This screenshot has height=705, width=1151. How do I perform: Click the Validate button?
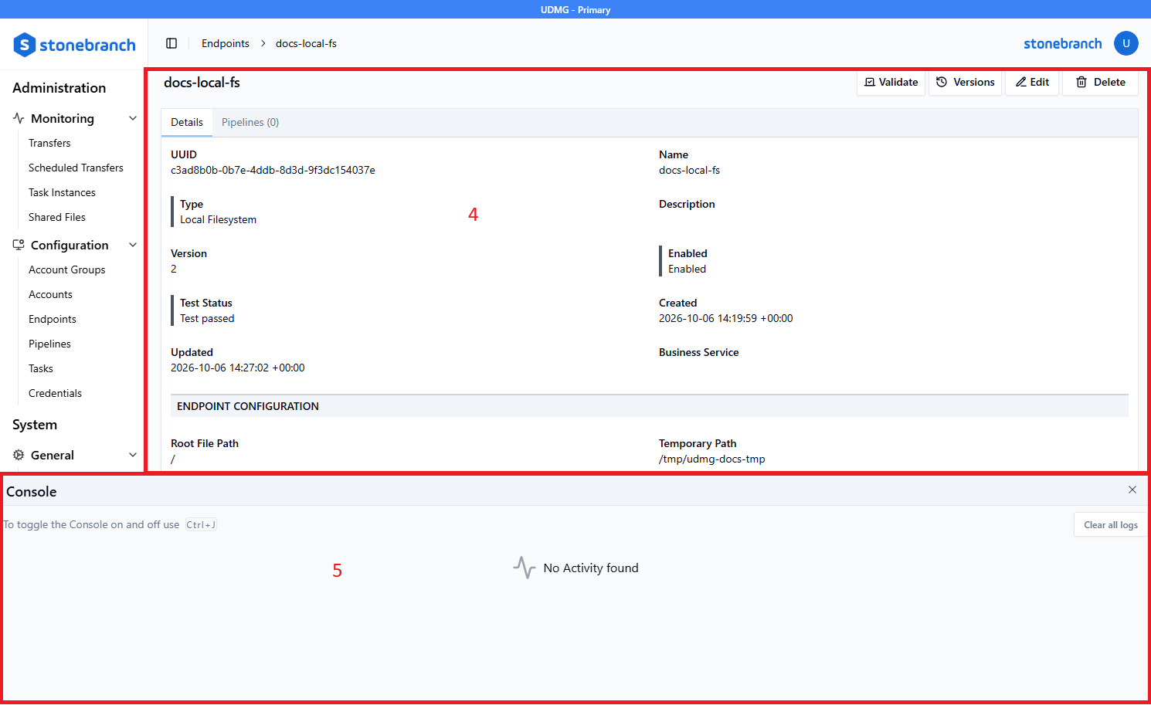[891, 82]
